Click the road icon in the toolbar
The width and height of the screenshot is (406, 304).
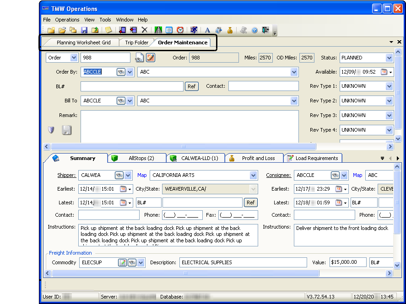click(158, 30)
